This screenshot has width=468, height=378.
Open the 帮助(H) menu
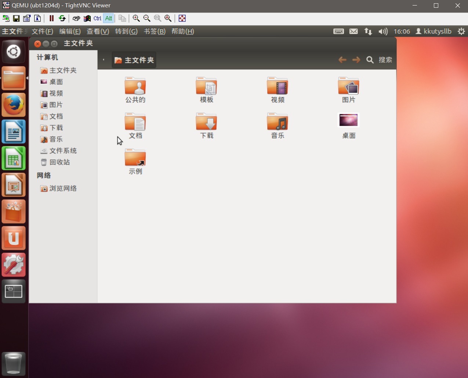pyautogui.click(x=183, y=31)
